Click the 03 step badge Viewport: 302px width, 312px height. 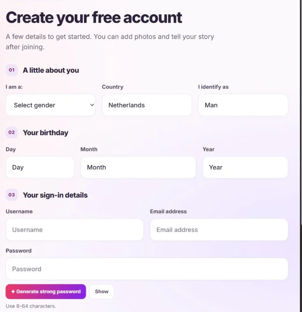click(x=12, y=195)
